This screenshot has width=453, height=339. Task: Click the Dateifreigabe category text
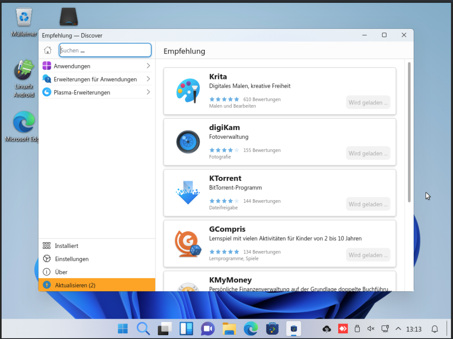(x=223, y=207)
